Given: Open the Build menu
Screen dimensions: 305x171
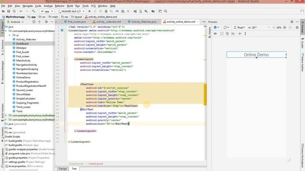Looking at the screenshot, I should pos(70,6).
